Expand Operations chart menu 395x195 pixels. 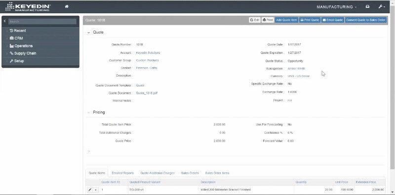(21, 46)
